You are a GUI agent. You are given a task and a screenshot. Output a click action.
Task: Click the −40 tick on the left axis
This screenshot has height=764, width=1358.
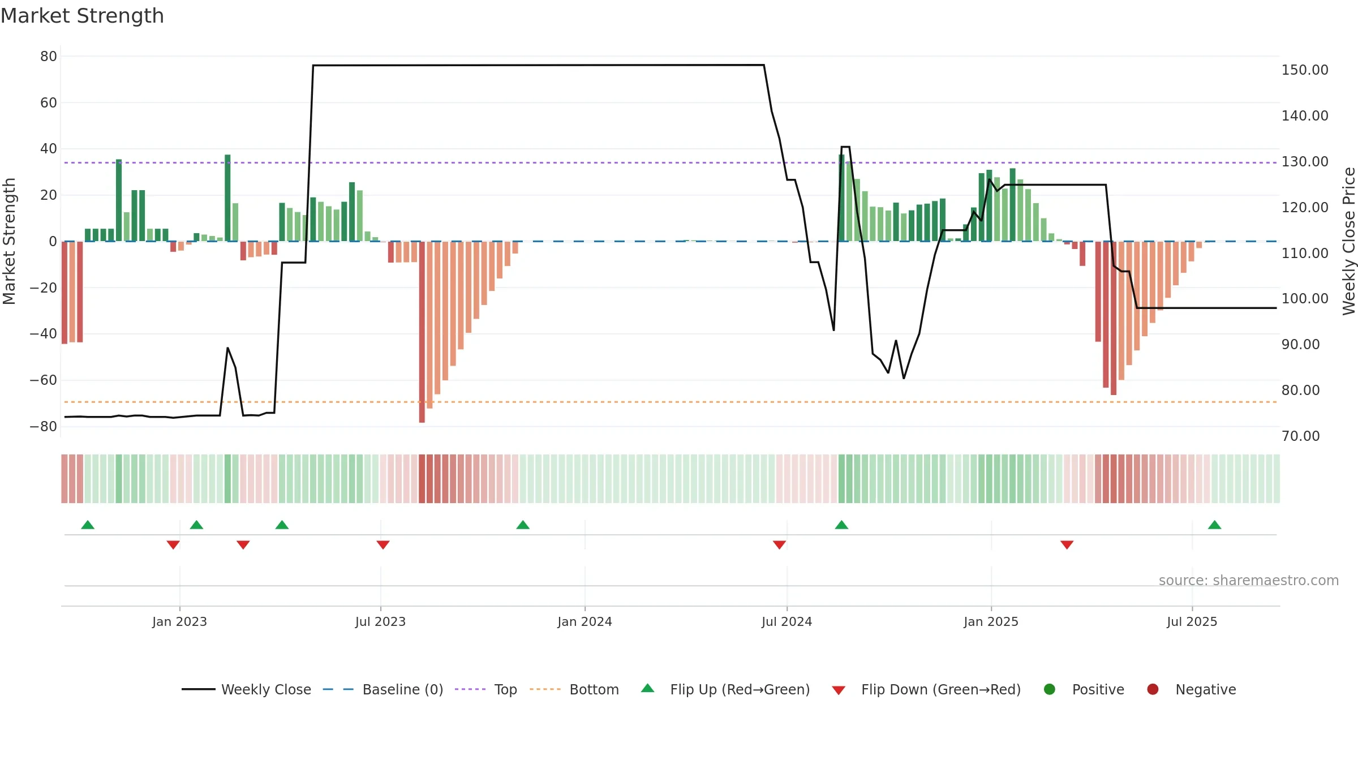(44, 334)
